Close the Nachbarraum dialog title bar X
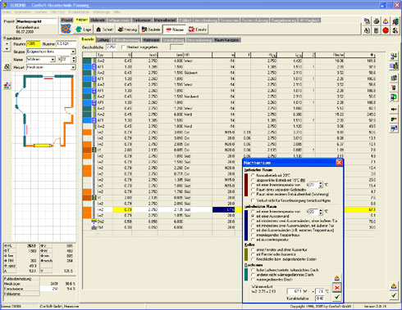 pos(339,163)
